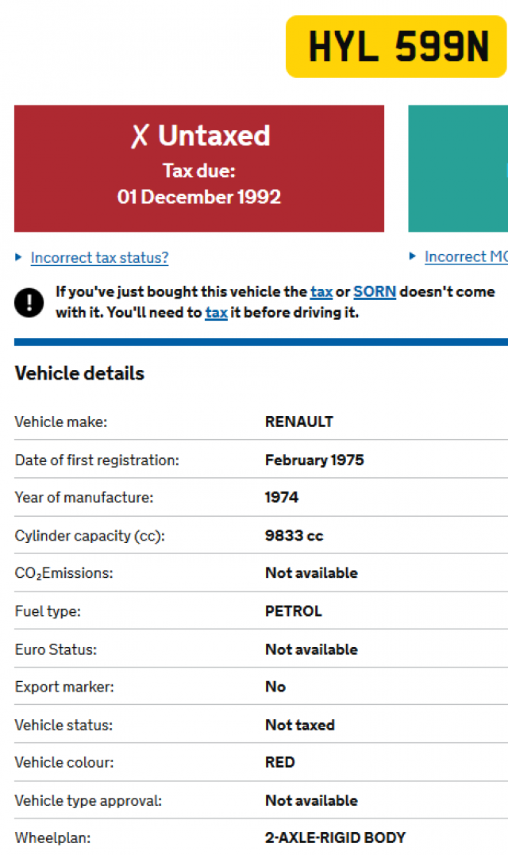
Task: Click the PETROL fuel type value
Action: pos(293,611)
